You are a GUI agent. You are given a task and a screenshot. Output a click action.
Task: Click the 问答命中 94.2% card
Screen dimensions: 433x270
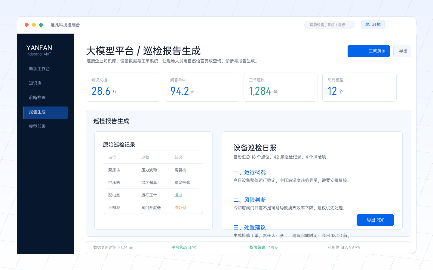click(202, 87)
